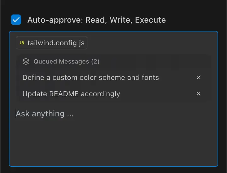227x173 pixels.
Task: Click the stacked layers Queued Messages icon
Action: pos(26,62)
